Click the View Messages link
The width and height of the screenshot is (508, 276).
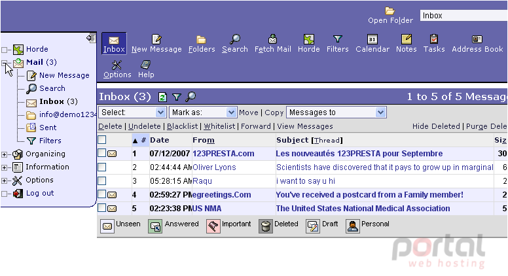tap(305, 126)
